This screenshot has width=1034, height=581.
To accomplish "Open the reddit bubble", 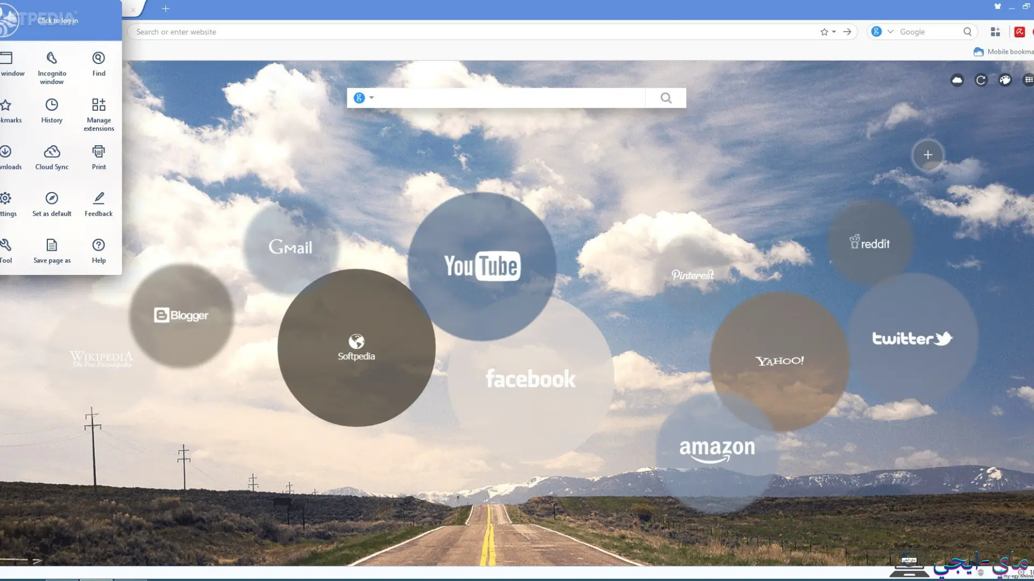I will (870, 243).
